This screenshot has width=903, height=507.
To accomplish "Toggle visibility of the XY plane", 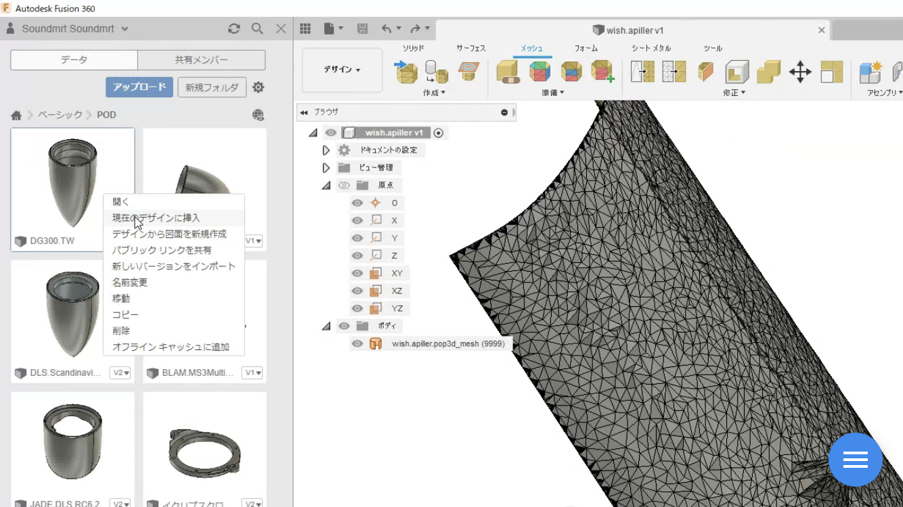I will pos(357,273).
